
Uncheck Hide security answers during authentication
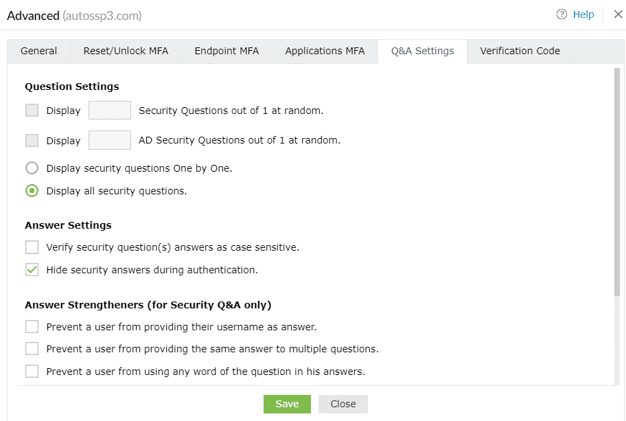pos(32,270)
